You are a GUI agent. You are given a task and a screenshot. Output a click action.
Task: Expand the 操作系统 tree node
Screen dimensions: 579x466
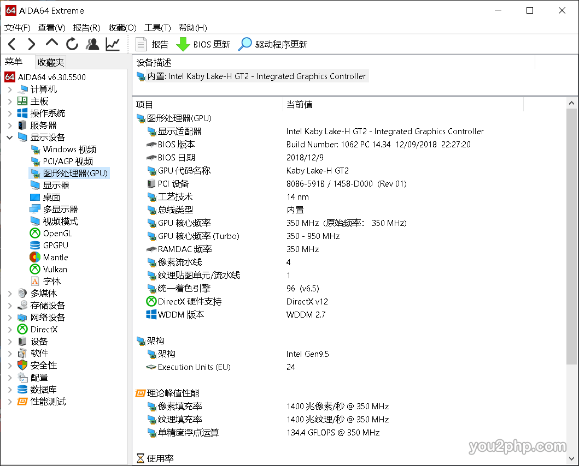point(10,113)
